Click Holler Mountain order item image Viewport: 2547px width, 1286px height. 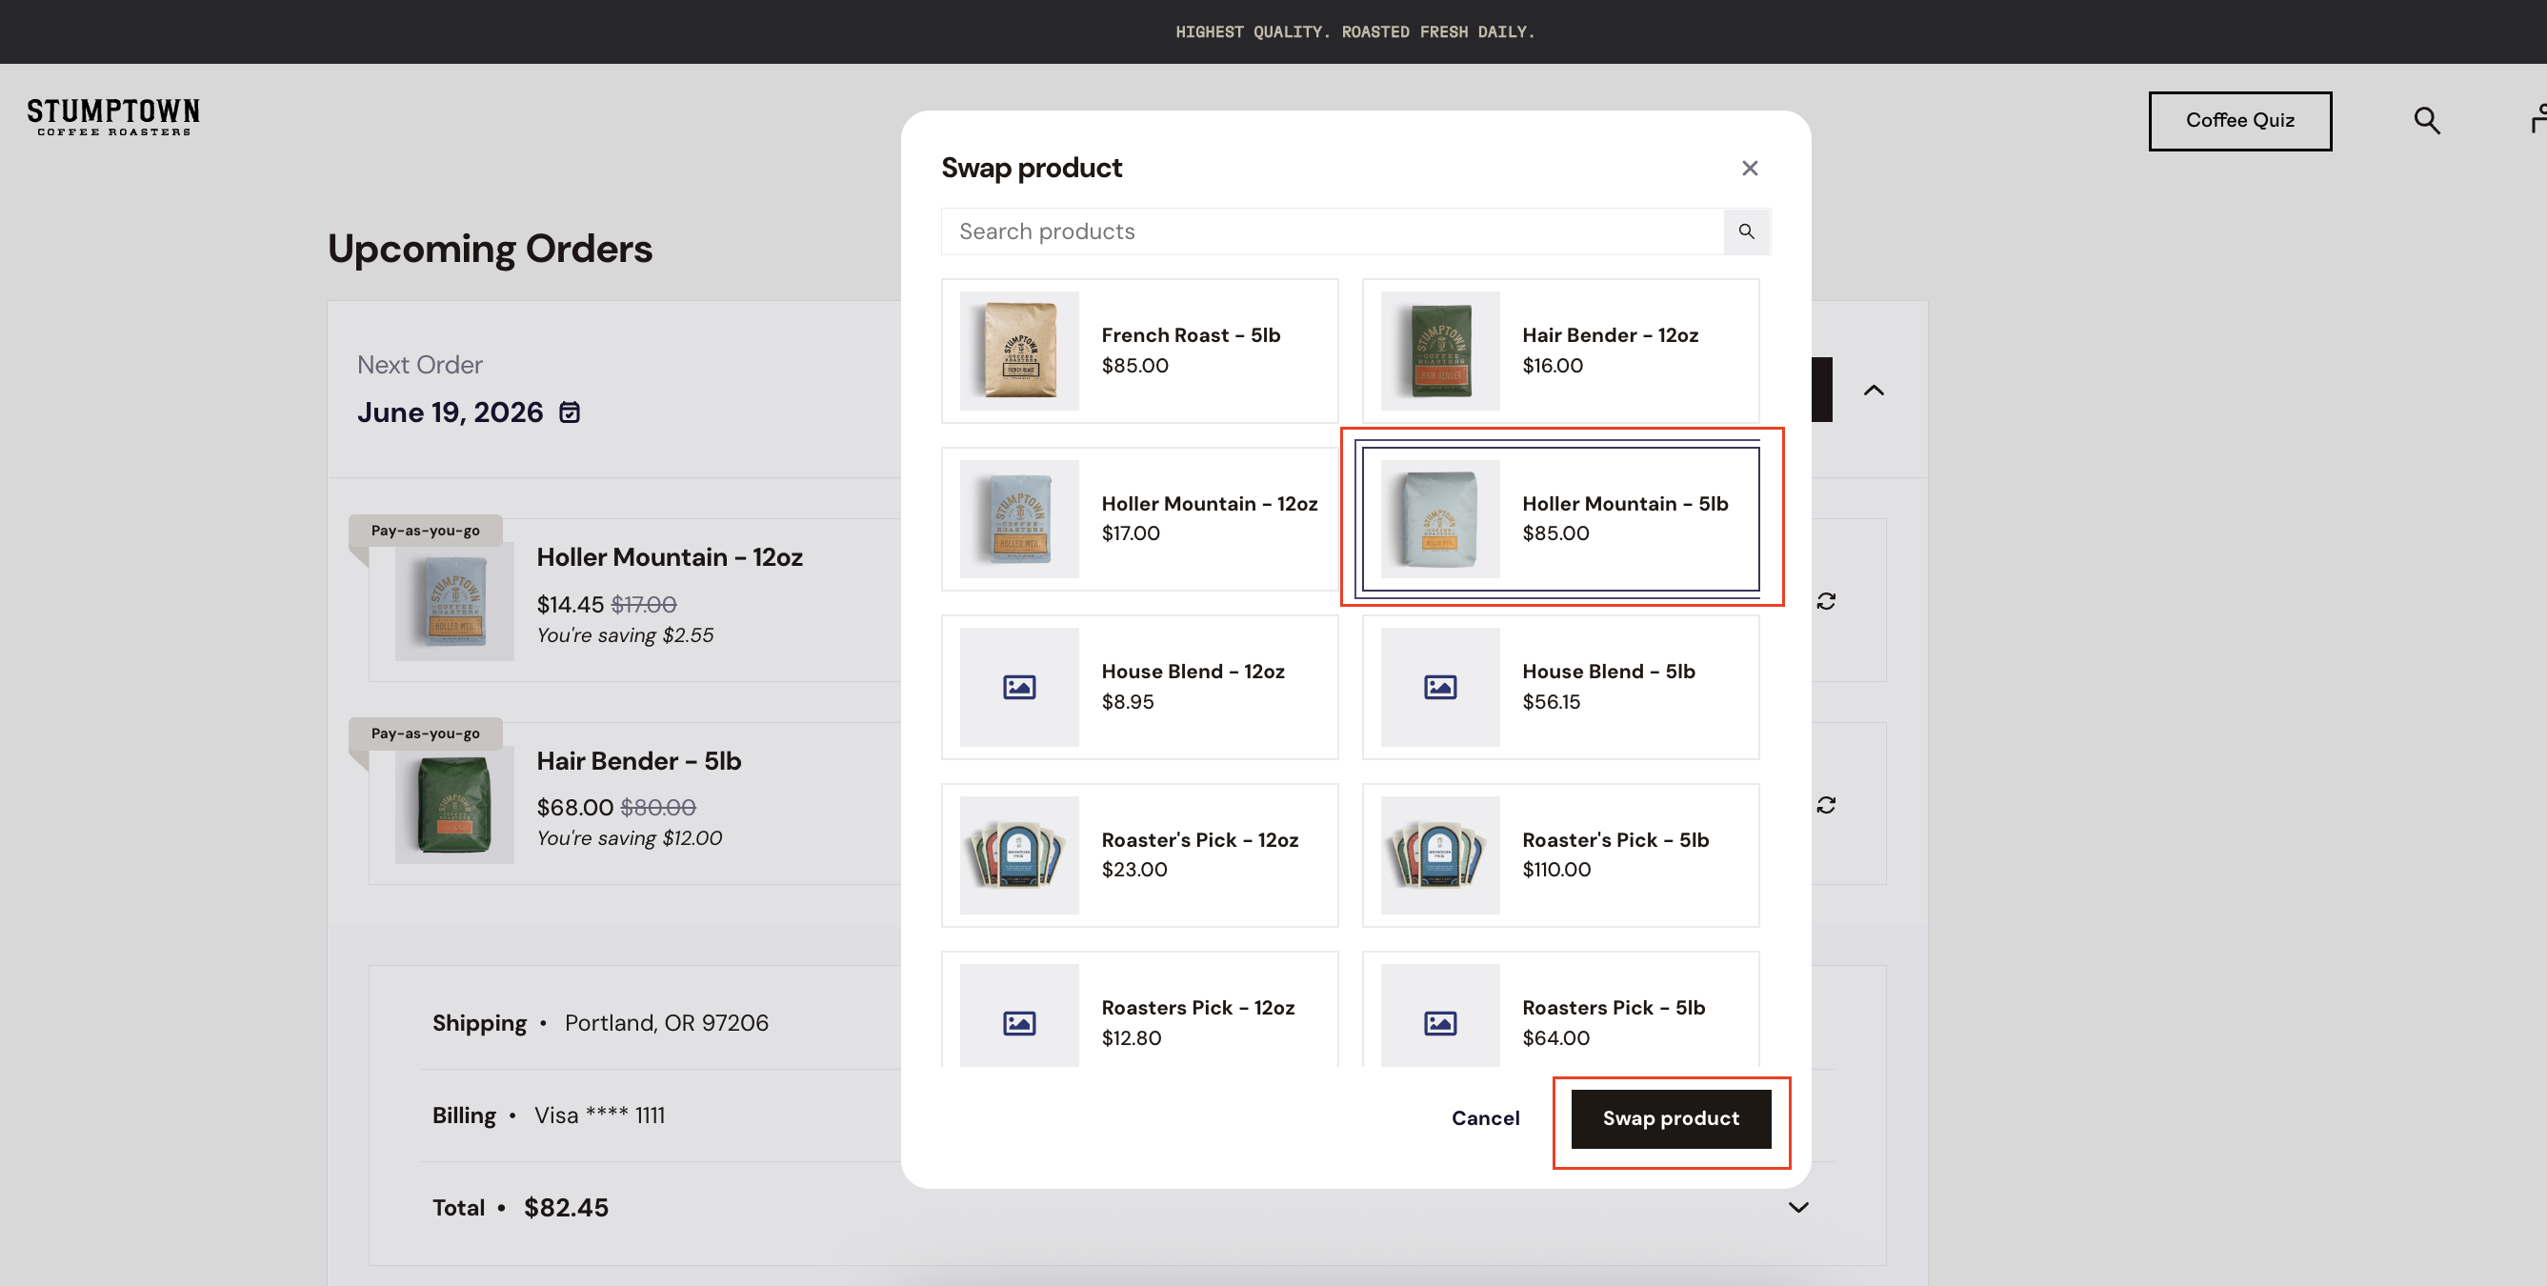click(x=455, y=601)
